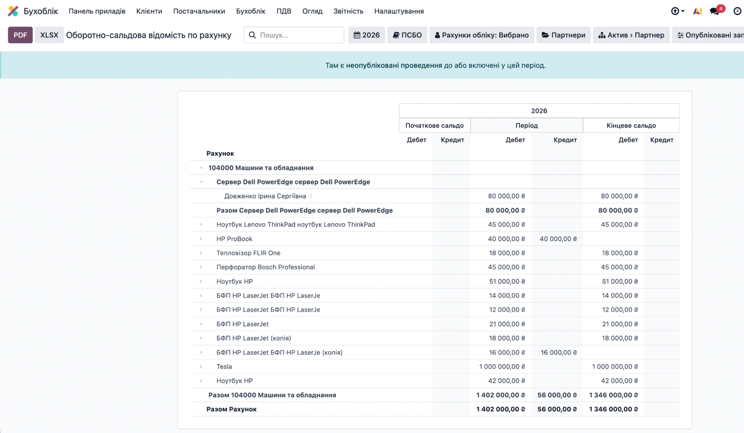The image size is (744, 433).
Task: Click the Кінцеве сальдо column header
Action: pos(631,125)
